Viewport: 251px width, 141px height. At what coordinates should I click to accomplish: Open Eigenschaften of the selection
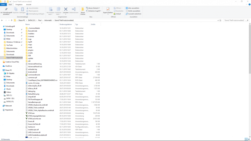[108, 11]
